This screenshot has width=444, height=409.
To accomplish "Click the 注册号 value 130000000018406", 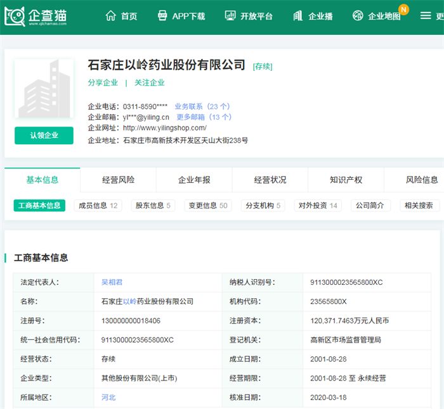I will (x=131, y=321).
